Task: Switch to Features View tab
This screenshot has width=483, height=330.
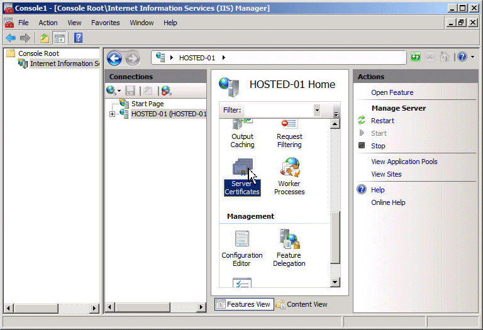Action: 244,304
